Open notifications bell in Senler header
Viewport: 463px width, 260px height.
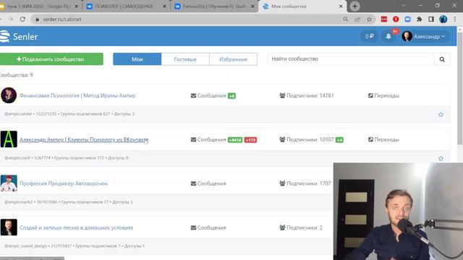pos(388,36)
